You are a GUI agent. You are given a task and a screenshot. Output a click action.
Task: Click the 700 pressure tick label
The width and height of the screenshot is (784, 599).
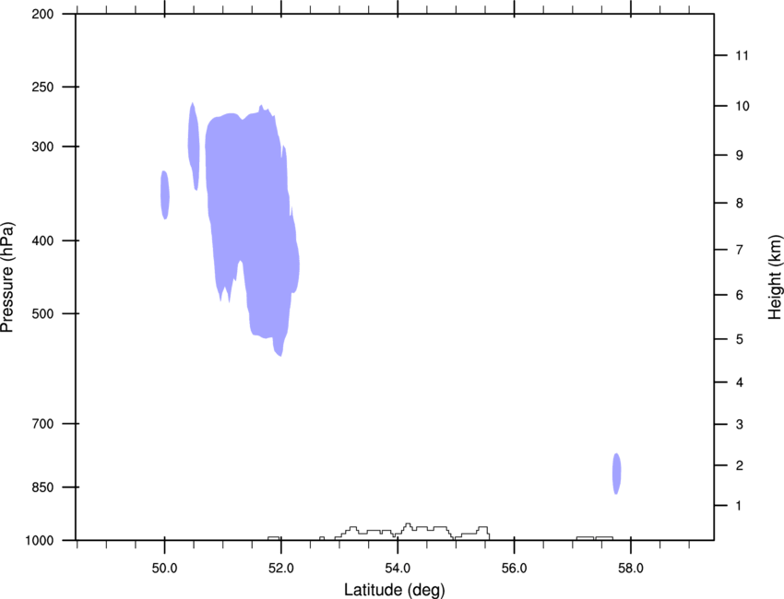coord(42,424)
